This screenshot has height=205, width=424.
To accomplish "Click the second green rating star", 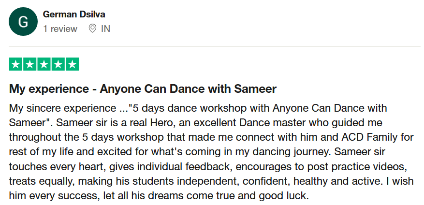I will click(30, 64).
